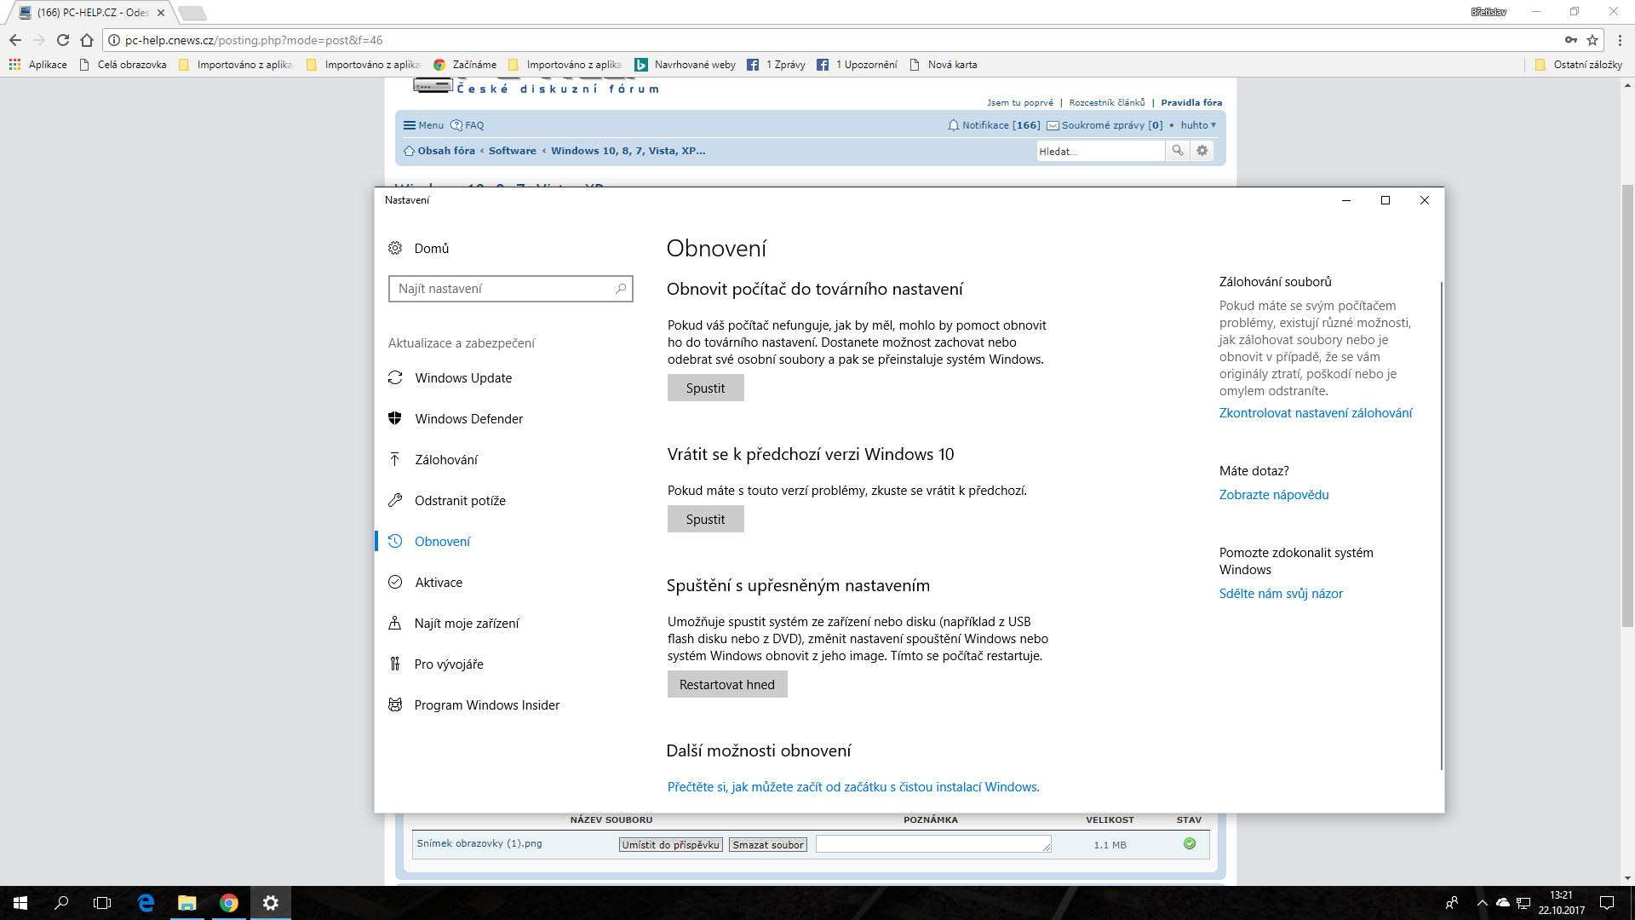
Task: Open Program Windows Insider section
Action: tap(486, 704)
